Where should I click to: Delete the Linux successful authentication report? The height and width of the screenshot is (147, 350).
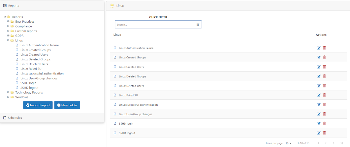pyautogui.click(x=324, y=104)
